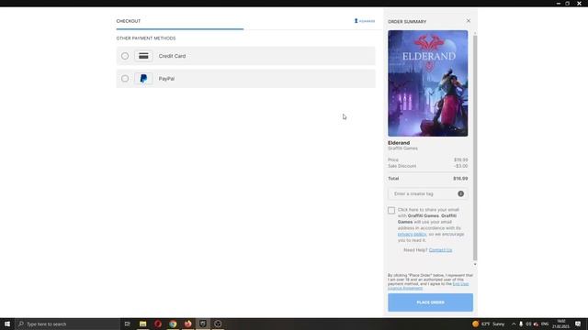
Task: Restore the checkout window size
Action: [x=568, y=4]
